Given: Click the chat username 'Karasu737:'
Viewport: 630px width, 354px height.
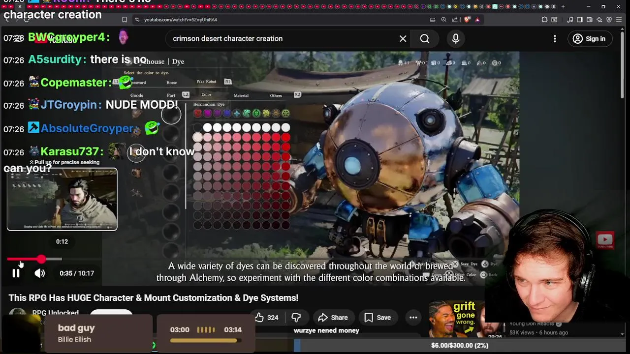Looking at the screenshot, I should 72,152.
